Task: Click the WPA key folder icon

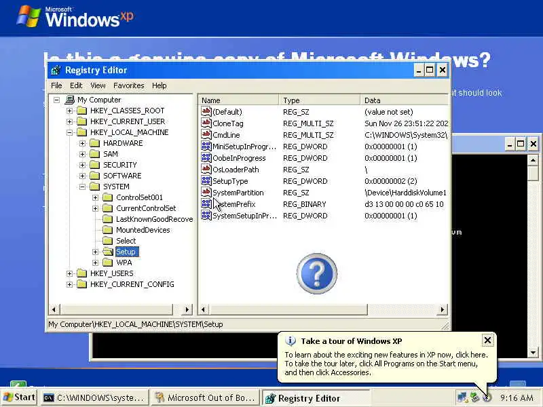Action: click(x=108, y=263)
